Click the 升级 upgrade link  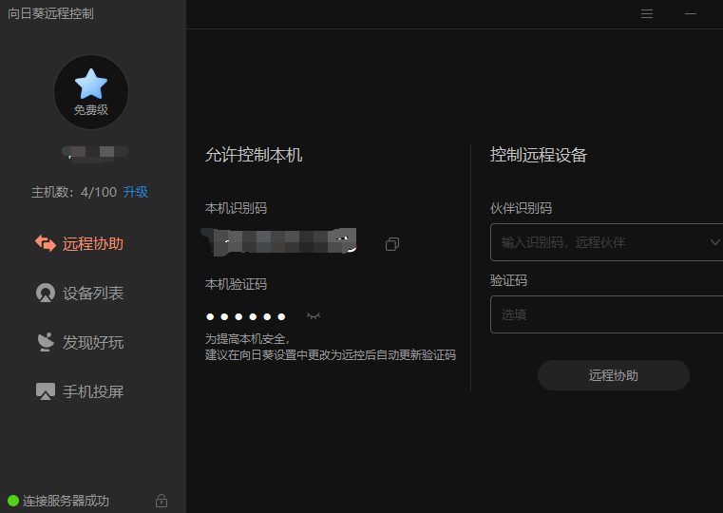[136, 192]
